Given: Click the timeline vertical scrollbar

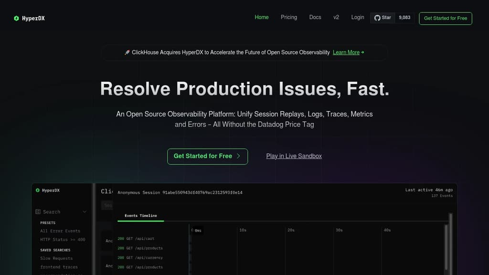Looking at the screenshot, I should [446, 248].
